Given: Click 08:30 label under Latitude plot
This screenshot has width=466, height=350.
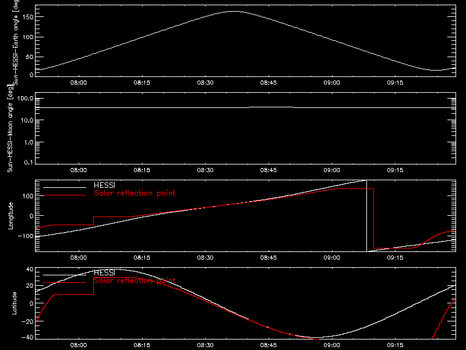Looking at the screenshot, I should pos(205,345).
